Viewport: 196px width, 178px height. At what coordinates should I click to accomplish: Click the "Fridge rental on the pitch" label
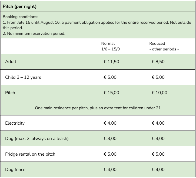30,154
